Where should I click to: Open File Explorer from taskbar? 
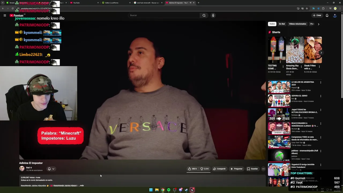pos(157,190)
